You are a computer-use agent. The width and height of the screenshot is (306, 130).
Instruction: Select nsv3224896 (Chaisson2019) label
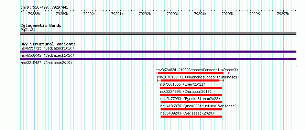(186, 91)
